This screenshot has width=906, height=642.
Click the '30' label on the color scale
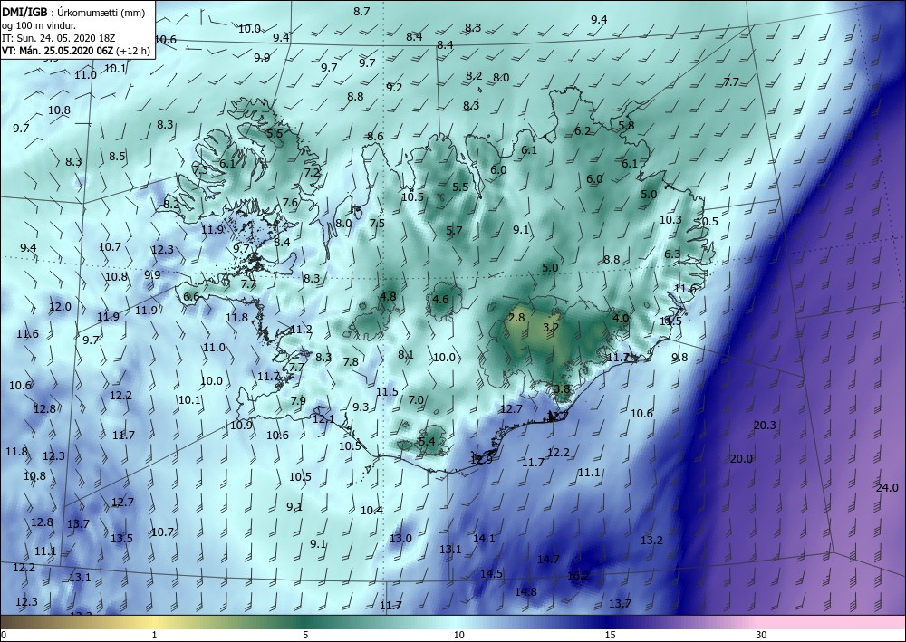point(761,635)
